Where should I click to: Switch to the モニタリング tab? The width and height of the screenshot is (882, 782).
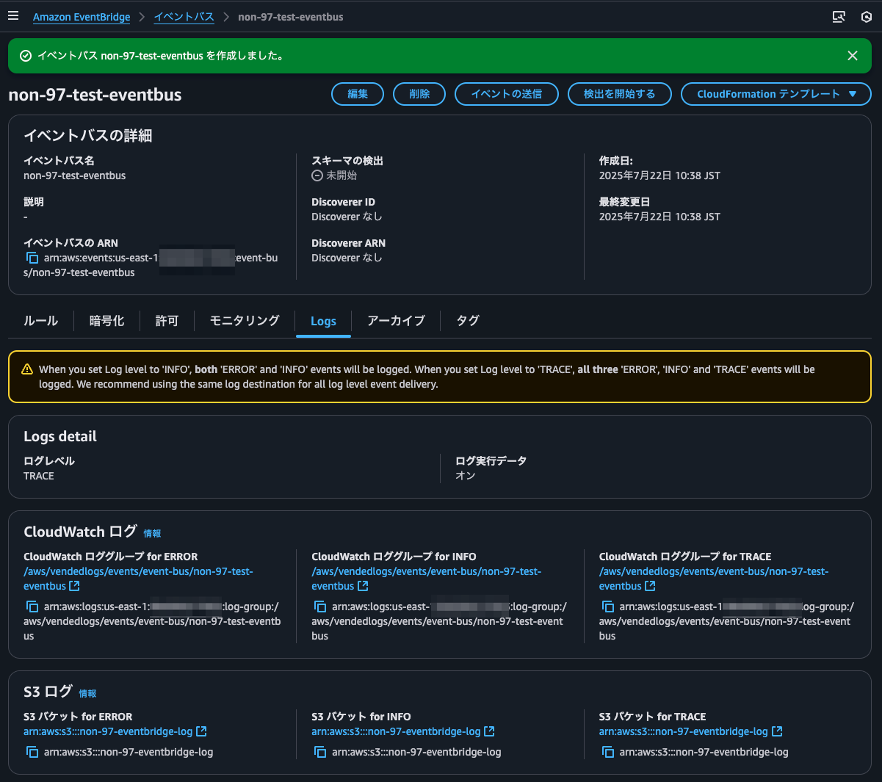(x=245, y=321)
